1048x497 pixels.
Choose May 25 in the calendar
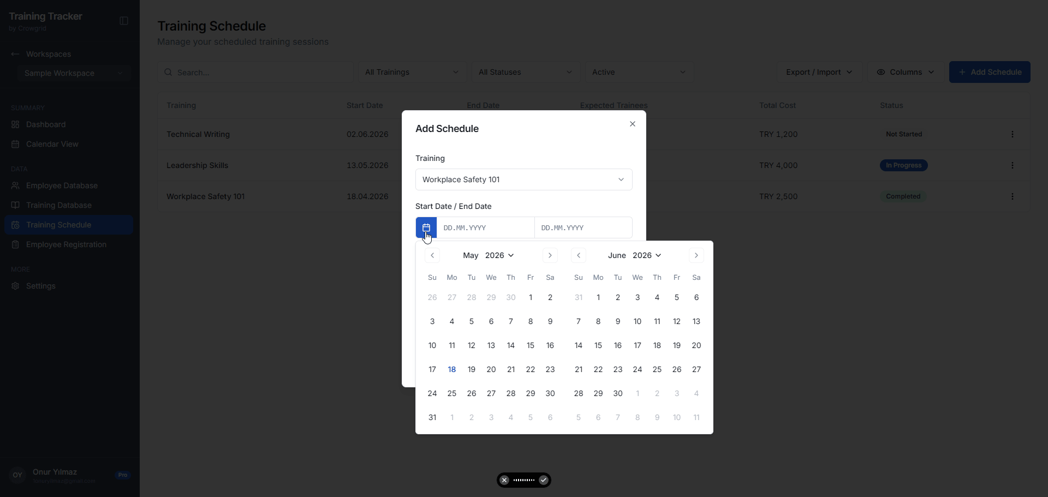(x=452, y=393)
